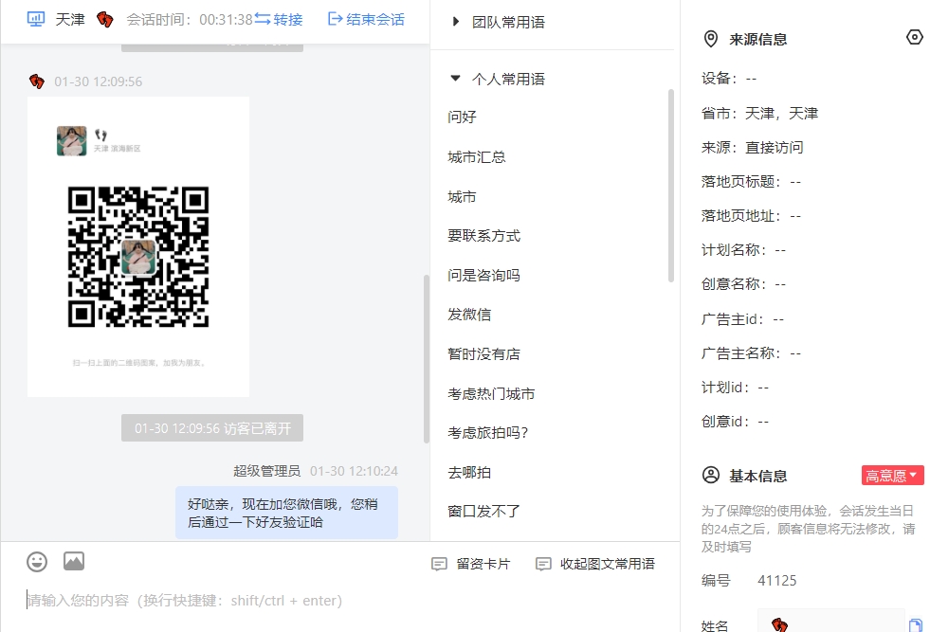Open the QR code image in chat
The width and height of the screenshot is (930, 632).
(x=138, y=246)
